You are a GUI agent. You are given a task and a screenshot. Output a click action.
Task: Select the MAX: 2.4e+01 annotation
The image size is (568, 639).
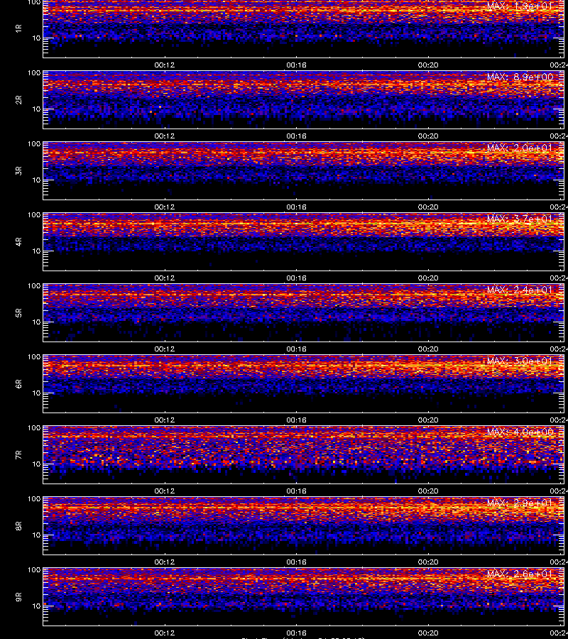tap(520, 290)
